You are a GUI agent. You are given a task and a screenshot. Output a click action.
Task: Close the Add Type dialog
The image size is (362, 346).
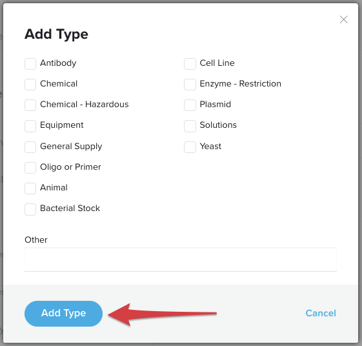(343, 19)
